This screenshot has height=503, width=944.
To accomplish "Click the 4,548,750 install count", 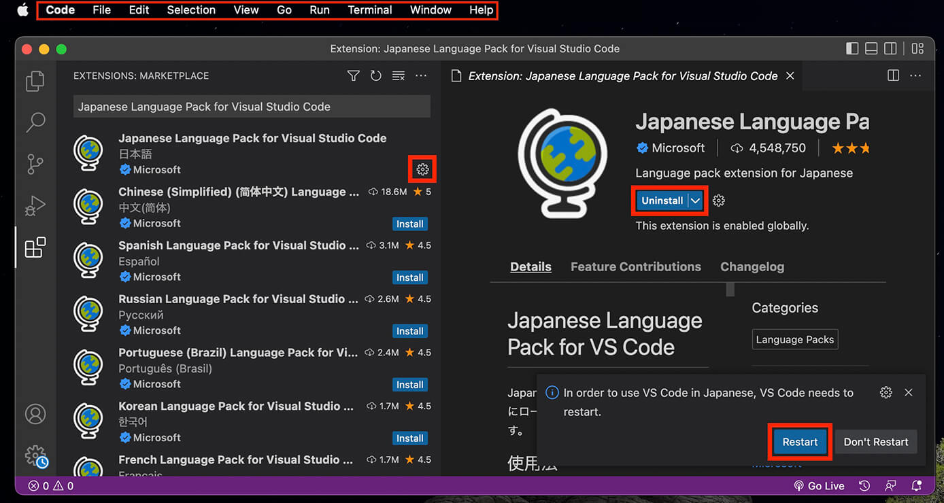I will (769, 148).
